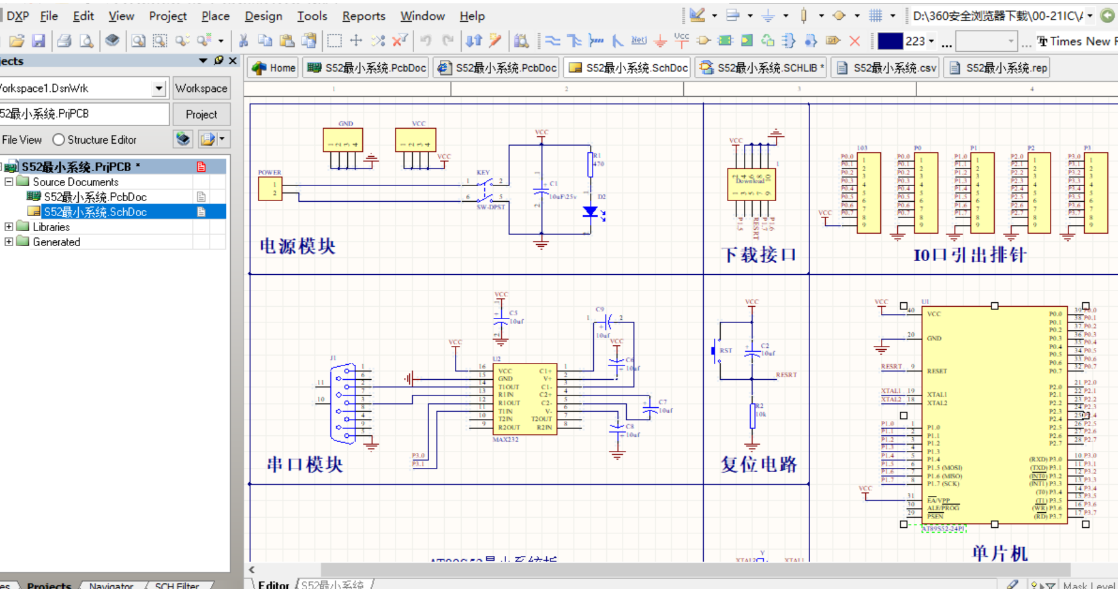Select the Place Bus tool
Screen dimensions: 1118x589
pos(574,41)
